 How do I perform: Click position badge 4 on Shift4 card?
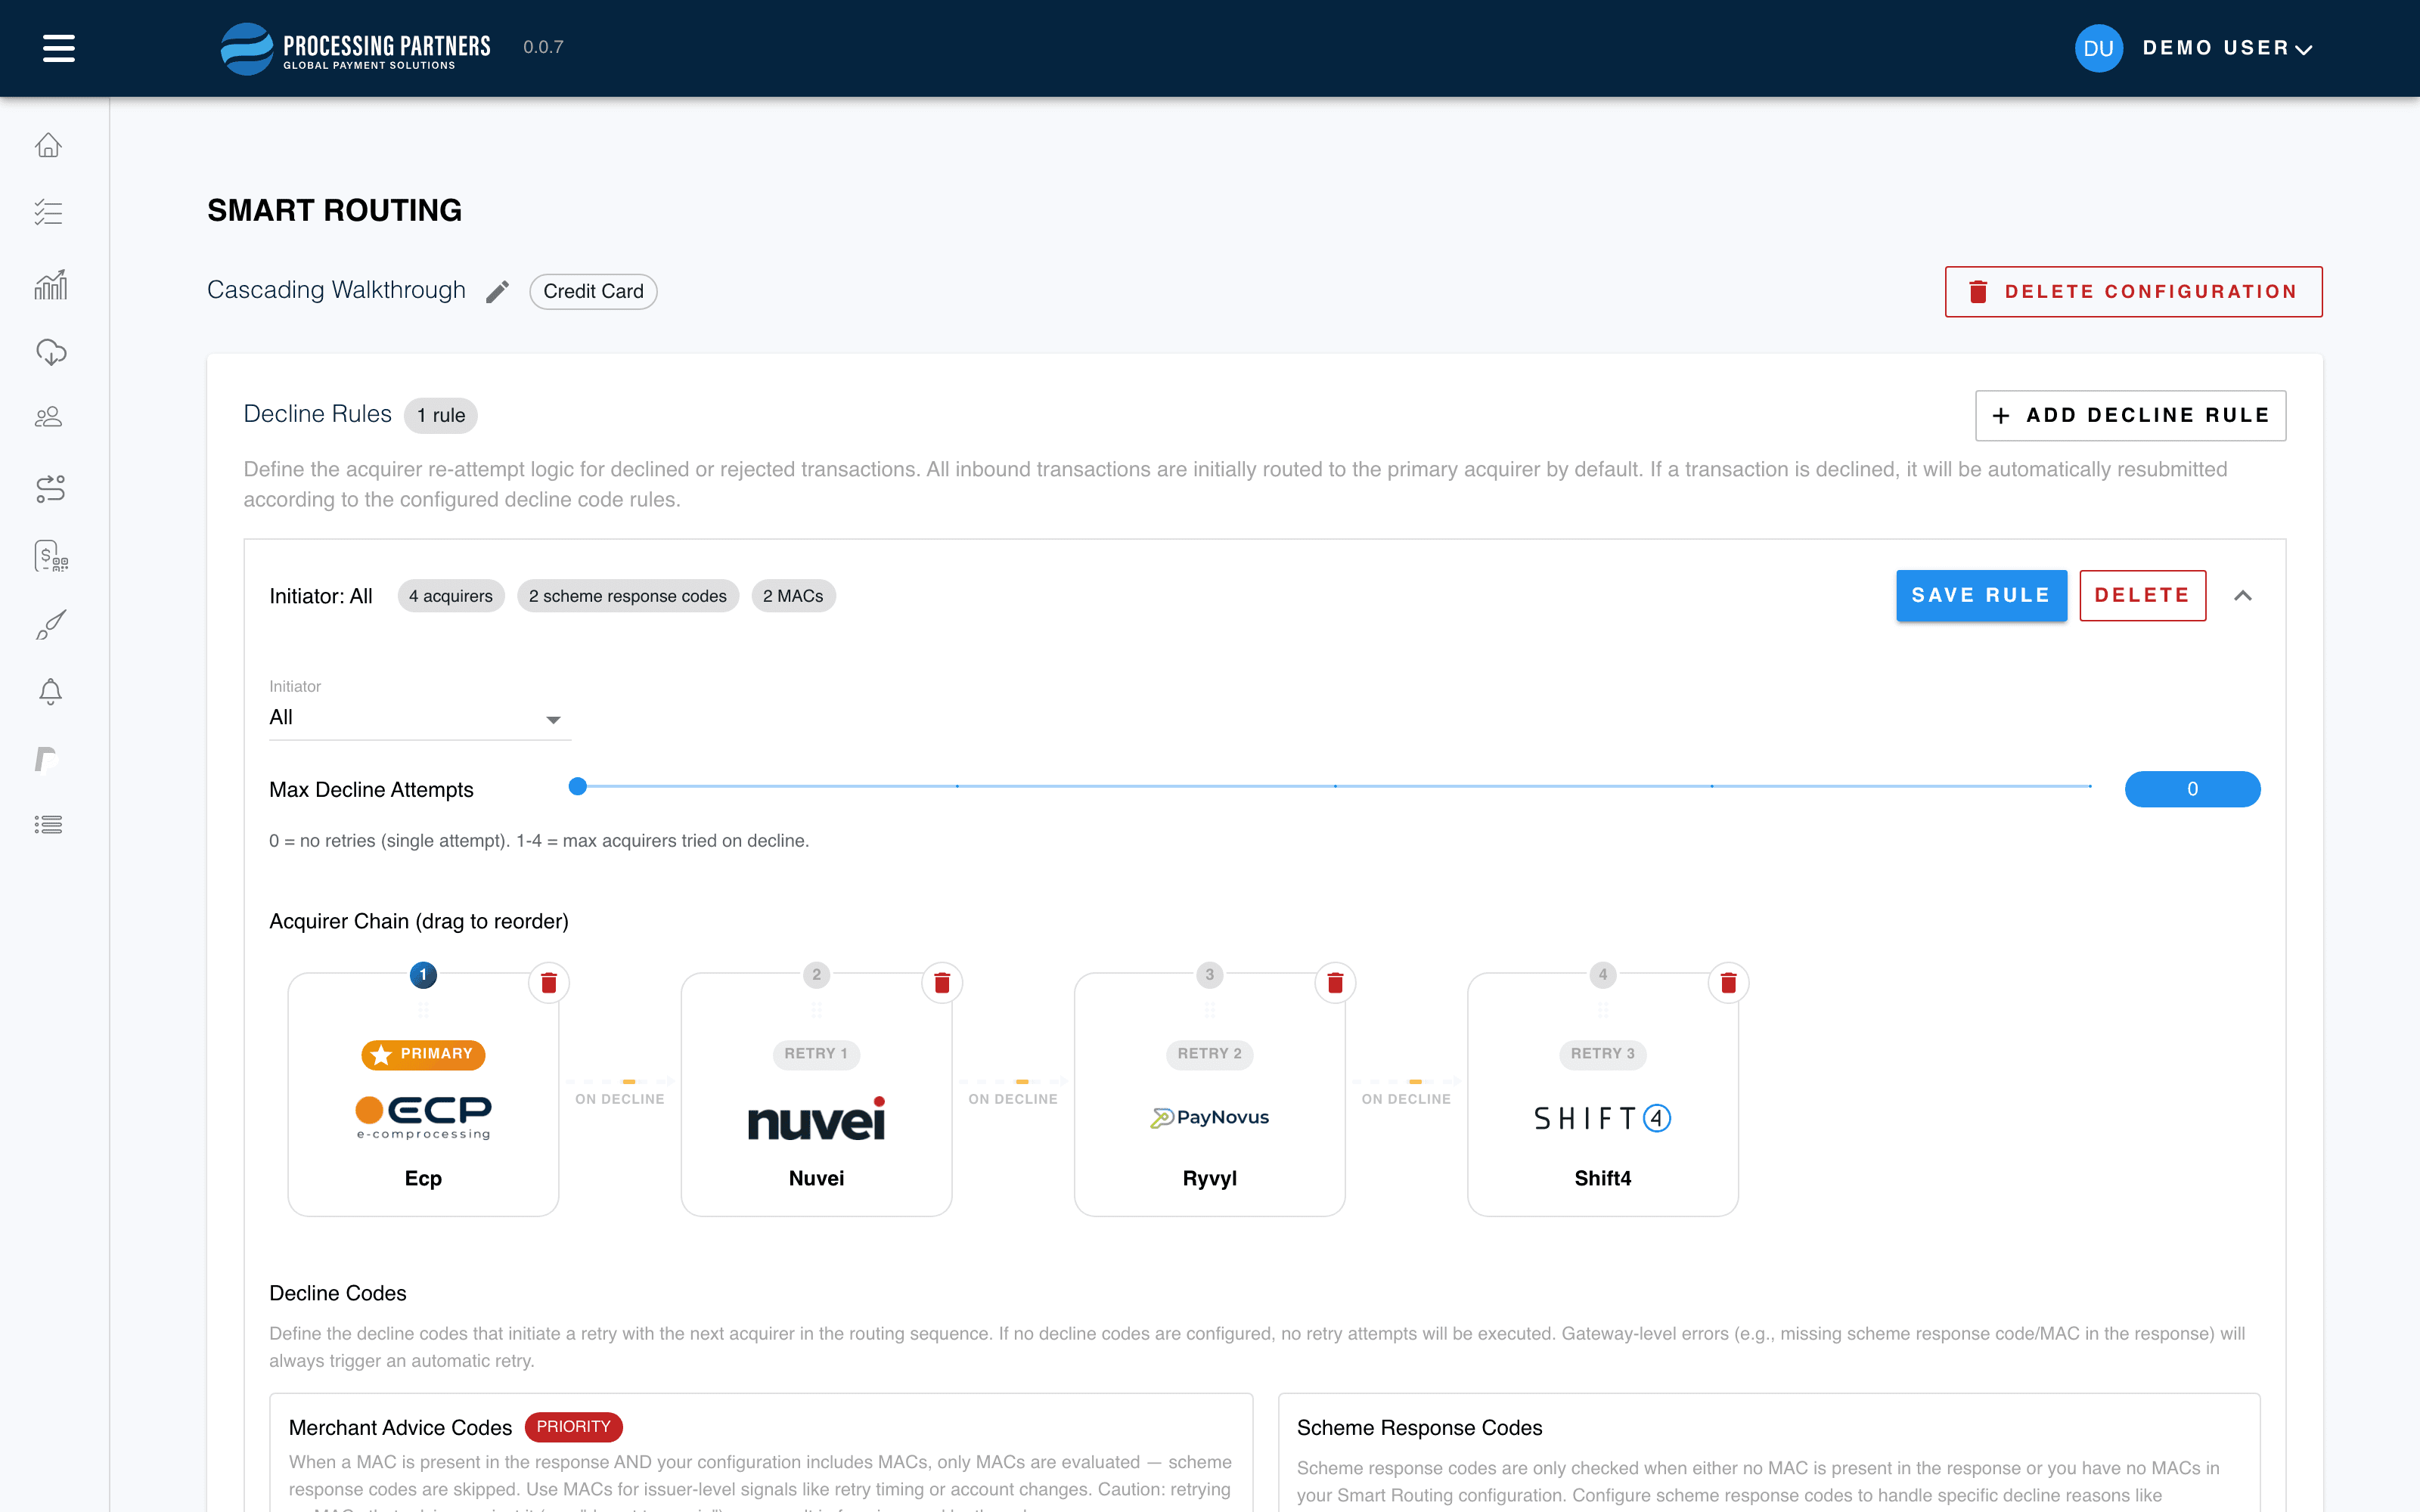[1602, 974]
